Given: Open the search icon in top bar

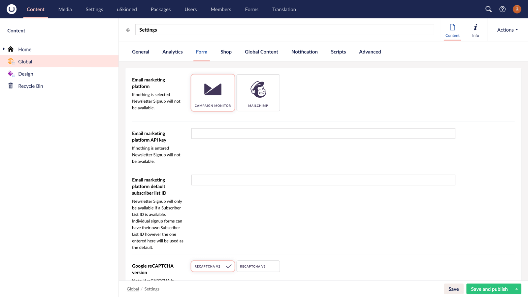Looking at the screenshot, I should (x=488, y=9).
